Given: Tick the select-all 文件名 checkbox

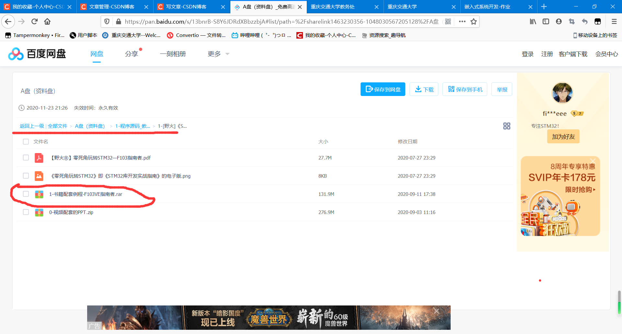Looking at the screenshot, I should [x=26, y=141].
